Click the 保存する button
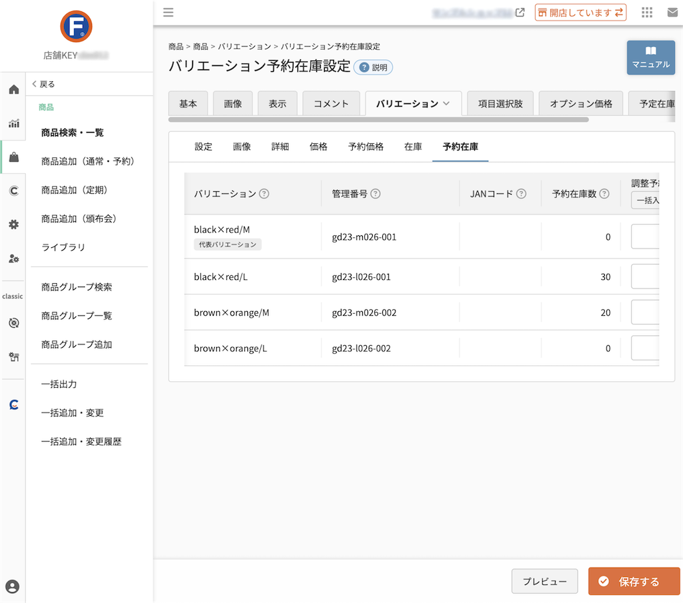 [634, 581]
